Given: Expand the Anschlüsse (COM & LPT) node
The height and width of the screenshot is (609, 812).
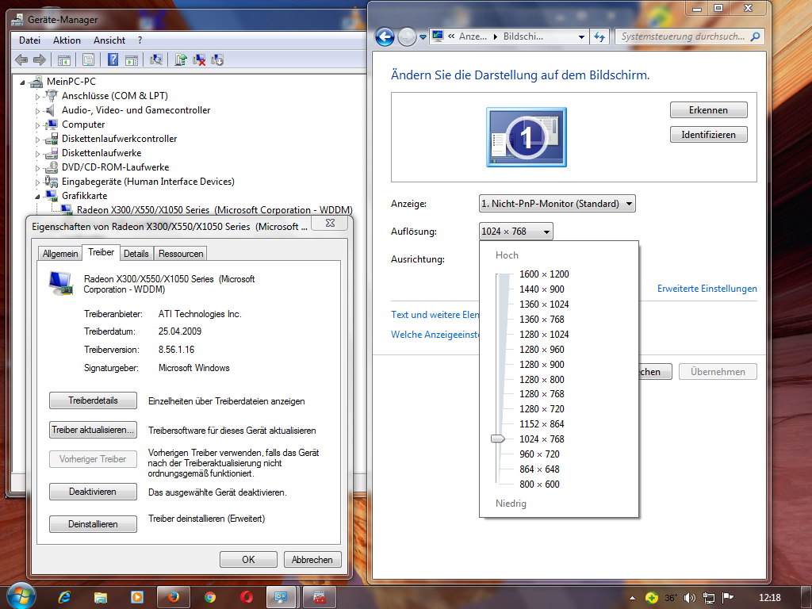Looking at the screenshot, I should tap(37, 97).
